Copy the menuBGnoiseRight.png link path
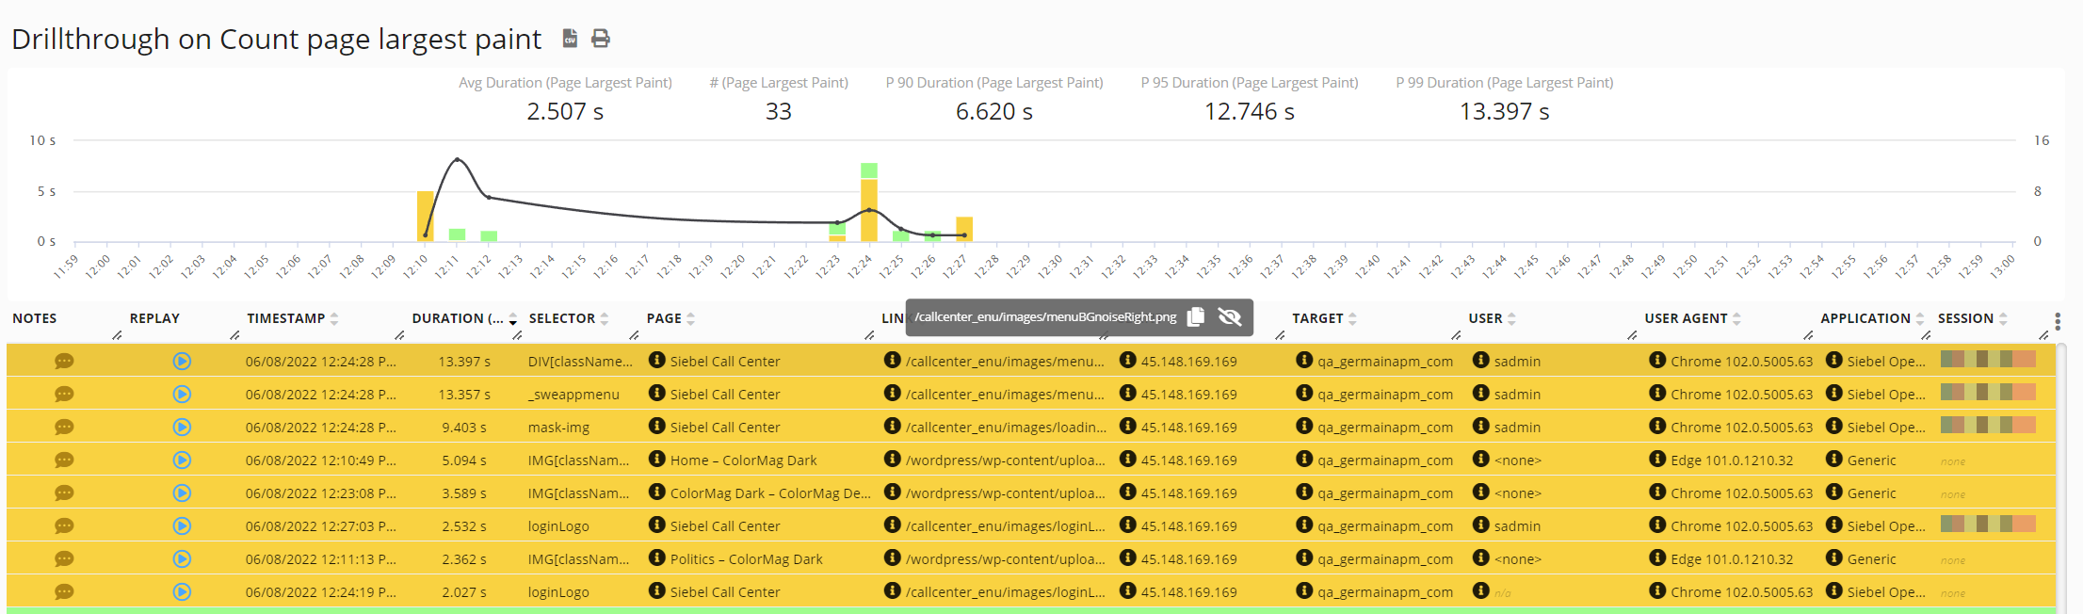This screenshot has height=614, width=2083. [1196, 317]
